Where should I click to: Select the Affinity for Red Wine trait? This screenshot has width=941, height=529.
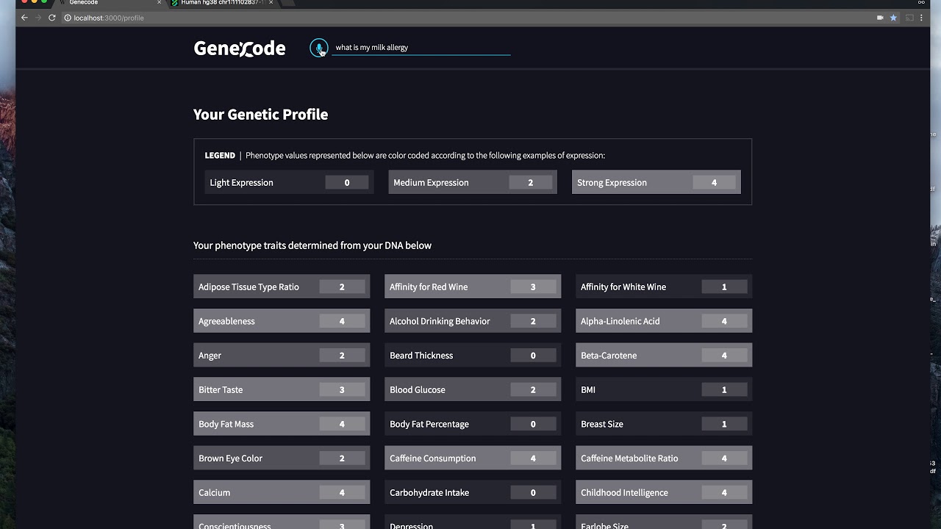tap(473, 287)
